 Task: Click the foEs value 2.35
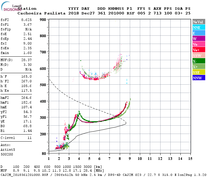tap(28, 48)
